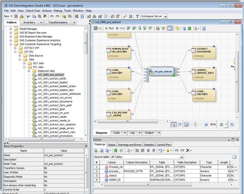Open dropdown next to page-clock icon in job toolbar

coord(198,29)
